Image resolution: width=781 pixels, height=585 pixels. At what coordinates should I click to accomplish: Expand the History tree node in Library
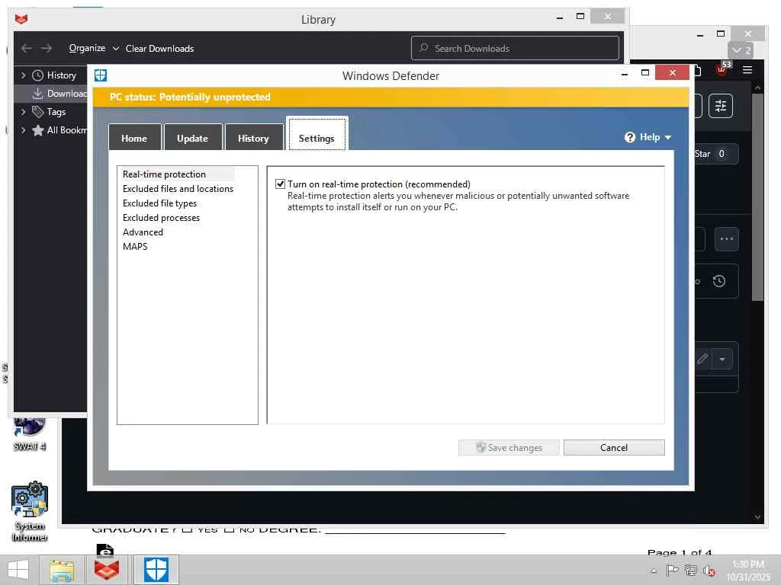point(23,75)
